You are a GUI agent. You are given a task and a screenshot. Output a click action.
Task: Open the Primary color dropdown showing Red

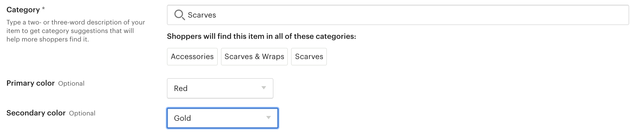click(220, 88)
